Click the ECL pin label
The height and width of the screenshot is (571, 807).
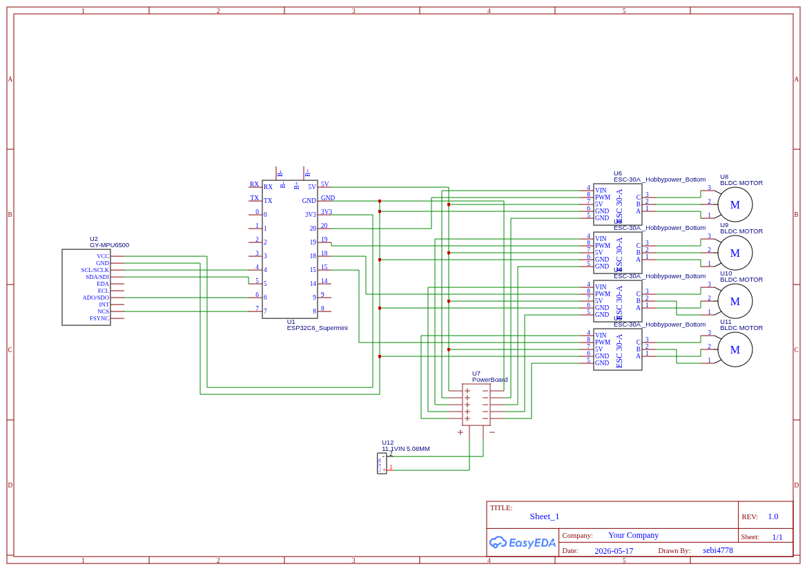click(104, 291)
